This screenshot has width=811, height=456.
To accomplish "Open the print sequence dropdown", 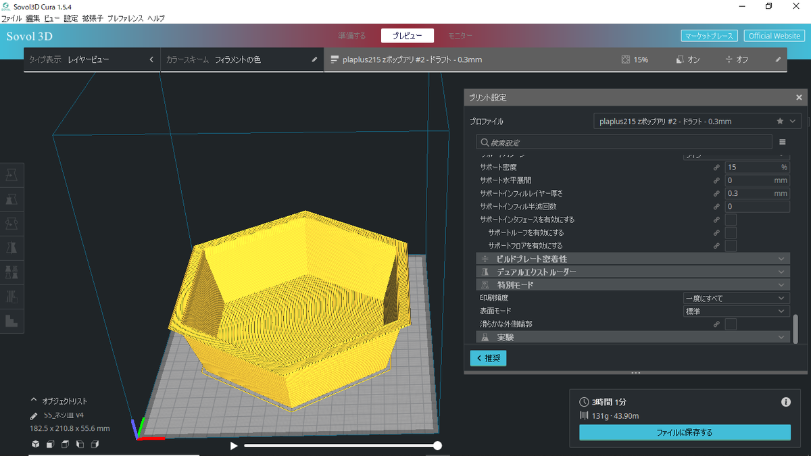I will coord(736,298).
